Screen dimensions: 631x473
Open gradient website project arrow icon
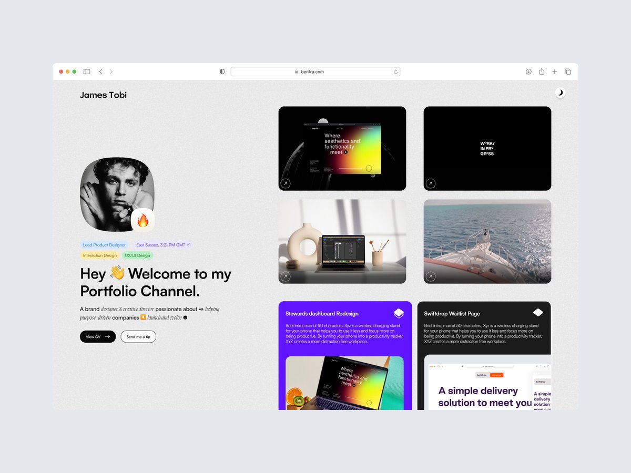tap(285, 183)
